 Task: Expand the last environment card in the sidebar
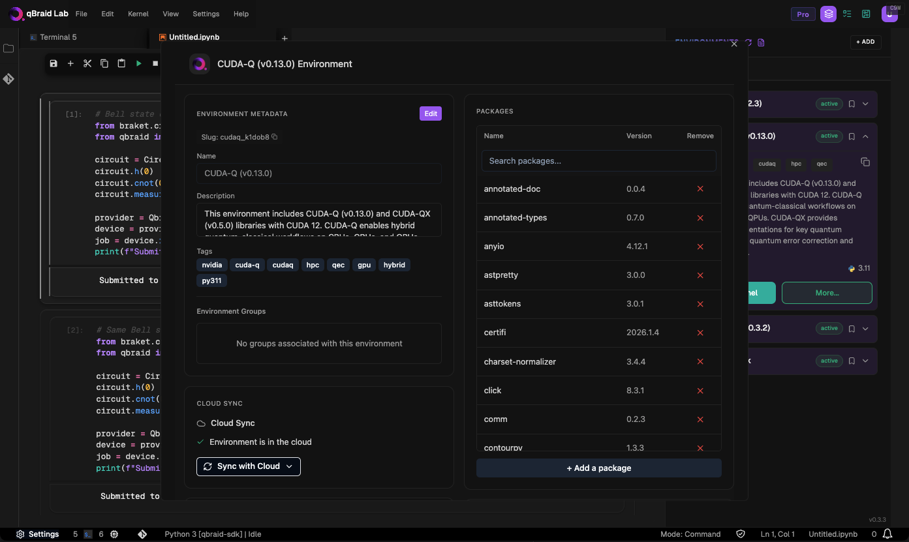pyautogui.click(x=866, y=361)
